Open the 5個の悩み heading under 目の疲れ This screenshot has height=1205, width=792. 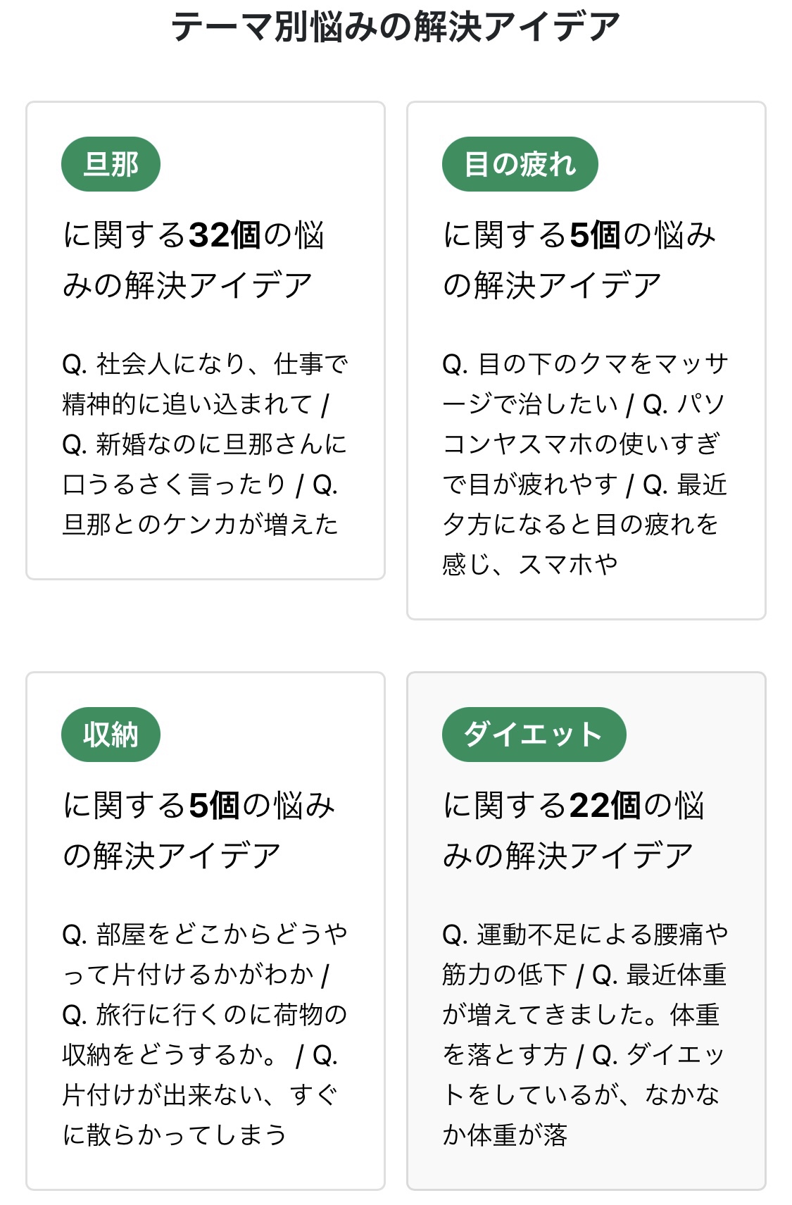coord(579,260)
